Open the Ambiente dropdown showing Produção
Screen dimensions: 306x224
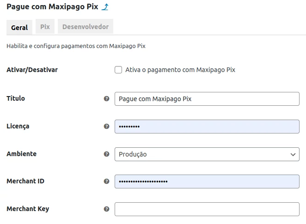click(207, 154)
